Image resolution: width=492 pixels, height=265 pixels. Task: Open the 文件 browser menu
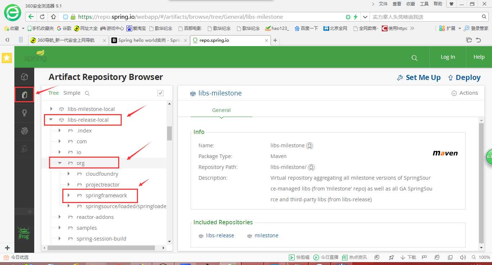pos(383,4)
